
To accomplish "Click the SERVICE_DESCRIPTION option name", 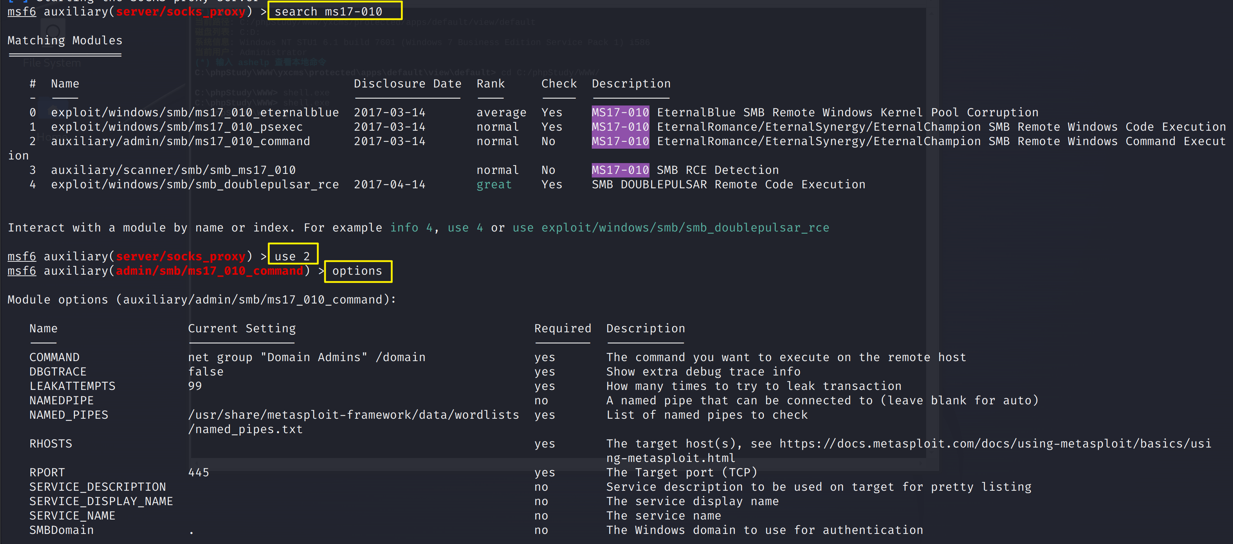I will [98, 487].
